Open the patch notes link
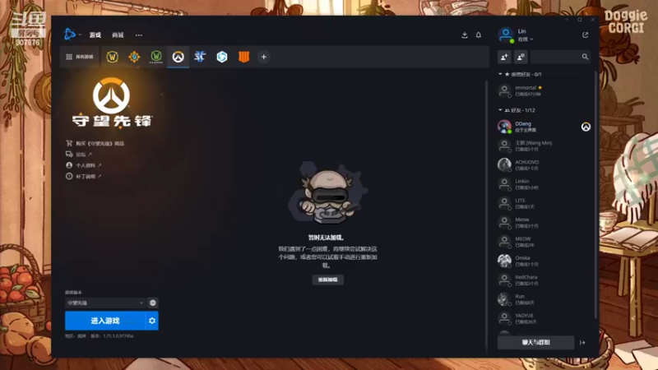The width and height of the screenshot is (658, 370). (x=84, y=176)
